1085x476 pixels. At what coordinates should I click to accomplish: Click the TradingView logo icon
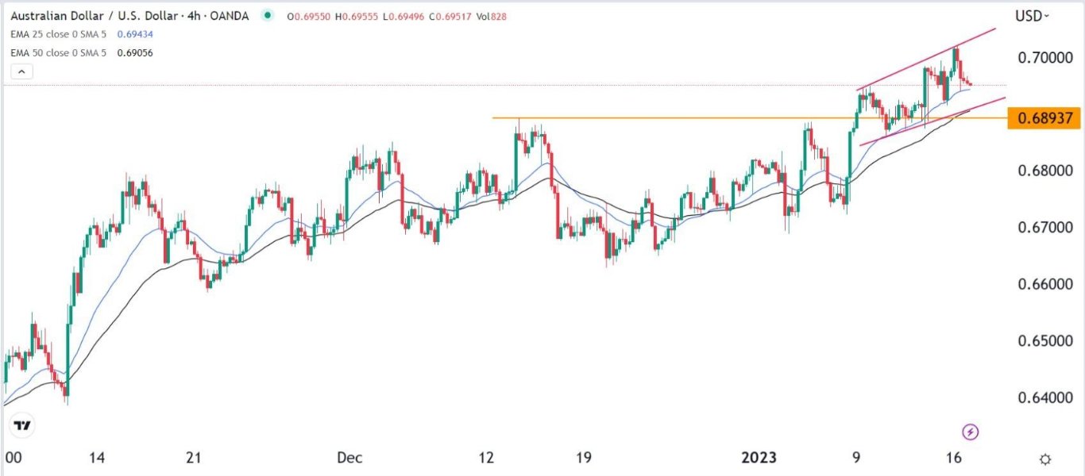pos(23,425)
